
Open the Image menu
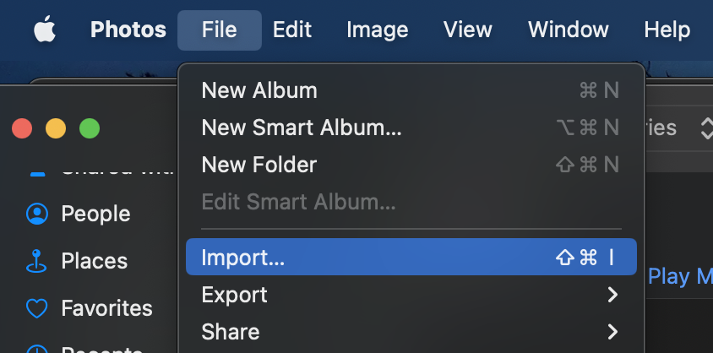click(x=377, y=30)
